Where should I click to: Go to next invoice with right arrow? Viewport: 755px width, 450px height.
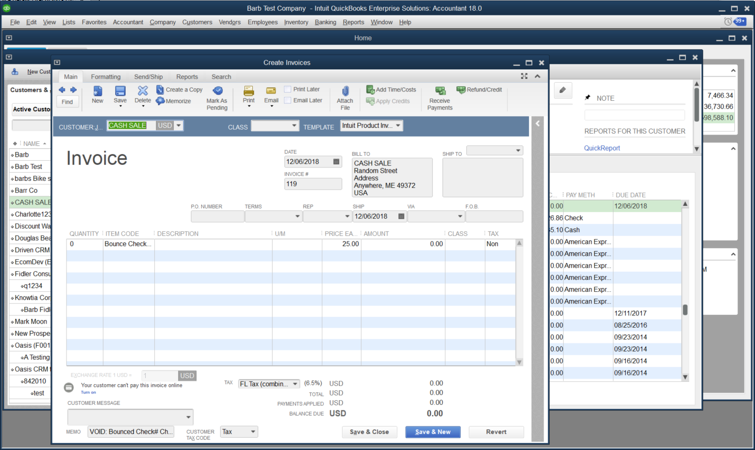click(x=73, y=90)
